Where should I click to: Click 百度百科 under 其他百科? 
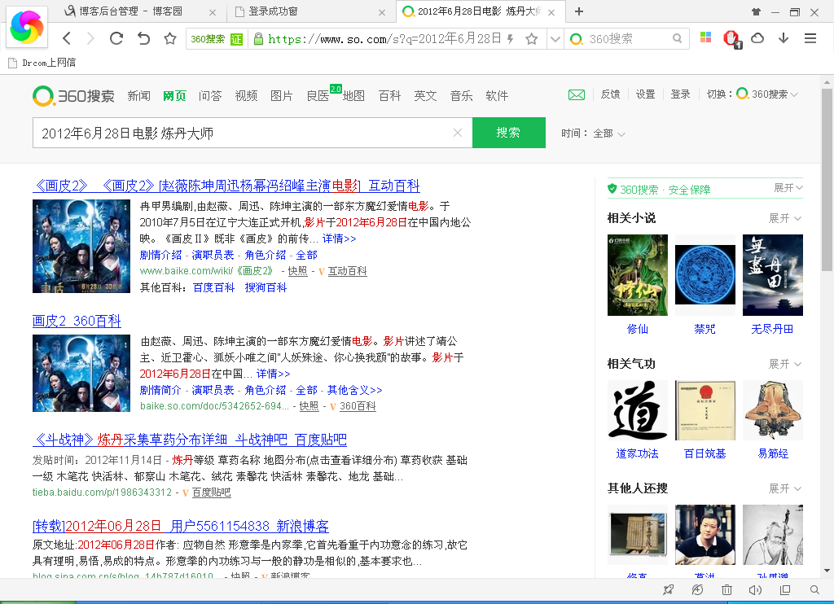coord(213,287)
